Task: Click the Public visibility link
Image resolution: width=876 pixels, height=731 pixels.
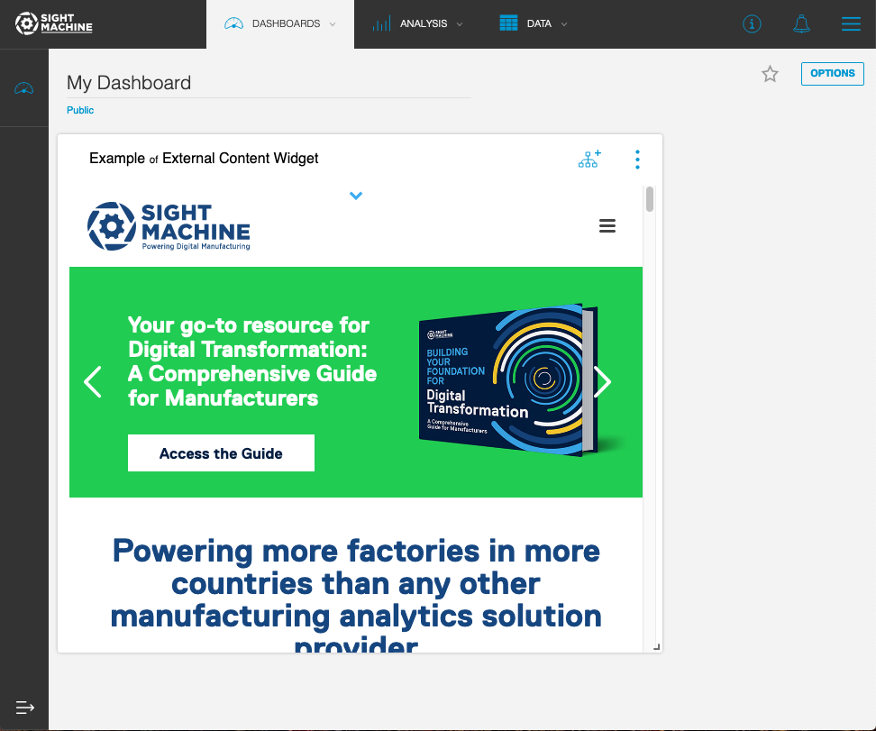Action: tap(80, 110)
